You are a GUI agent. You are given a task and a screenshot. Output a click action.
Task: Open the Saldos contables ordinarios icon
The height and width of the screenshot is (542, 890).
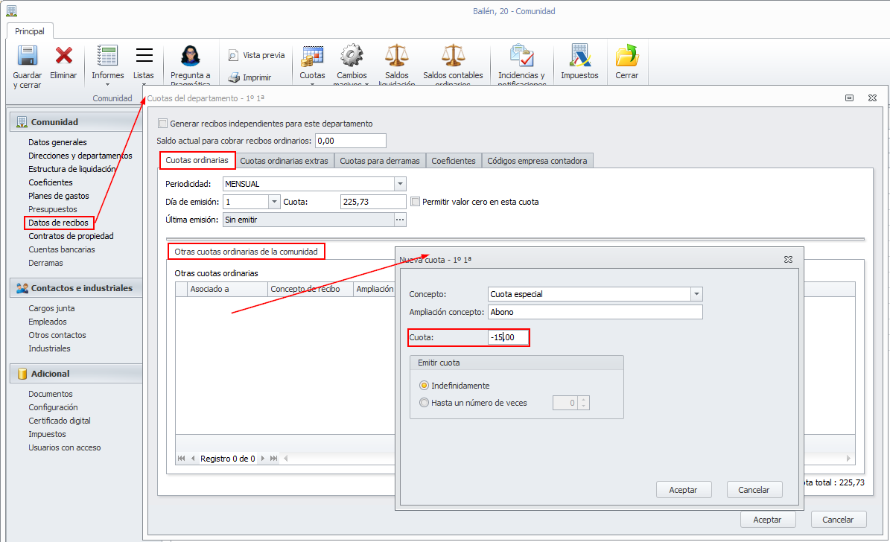coord(453,56)
